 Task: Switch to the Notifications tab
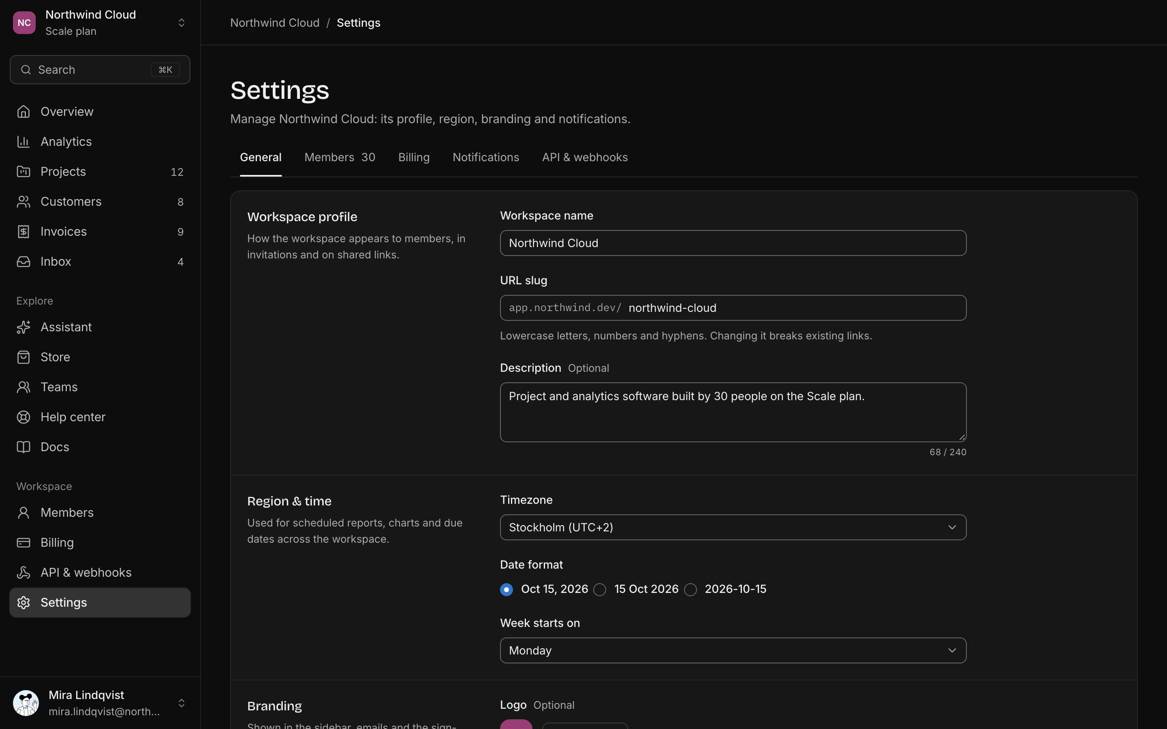click(485, 157)
